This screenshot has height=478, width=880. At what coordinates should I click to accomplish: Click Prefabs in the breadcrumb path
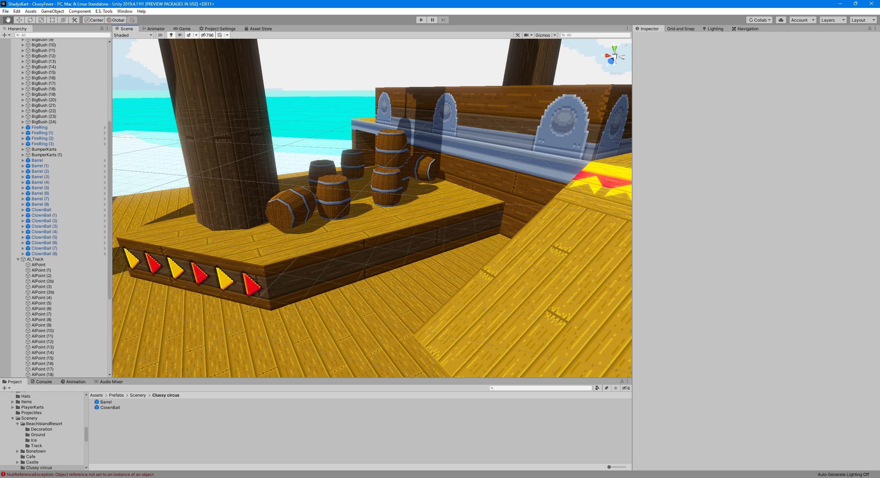pos(116,395)
